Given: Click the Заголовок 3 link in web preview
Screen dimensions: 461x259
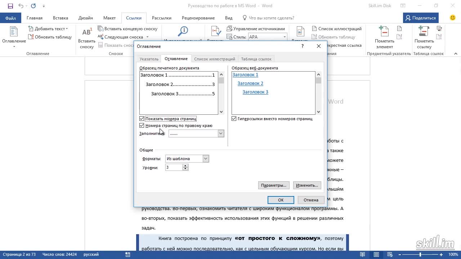Looking at the screenshot, I should coord(255,92).
